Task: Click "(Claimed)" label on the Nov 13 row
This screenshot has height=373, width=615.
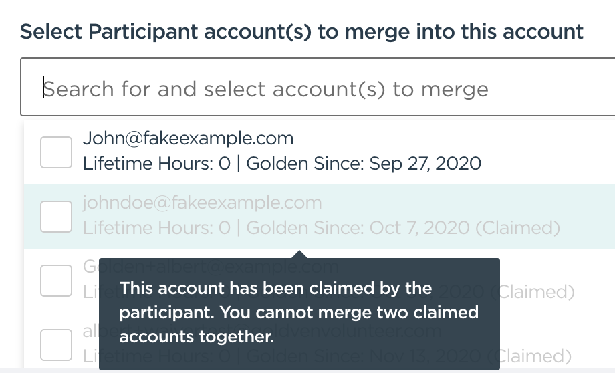Action: tap(536, 356)
